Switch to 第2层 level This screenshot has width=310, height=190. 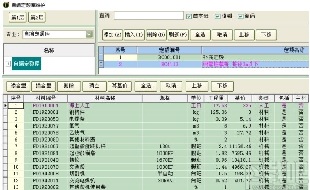pyautogui.click(x=37, y=17)
